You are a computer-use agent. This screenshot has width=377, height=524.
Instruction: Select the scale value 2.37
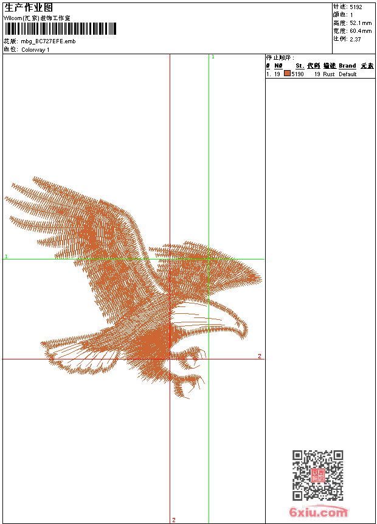[x=355, y=39]
